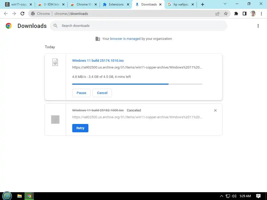Screen dimensions: 267x200
Task: Reload the downloads page
Action: [x=22, y=14]
